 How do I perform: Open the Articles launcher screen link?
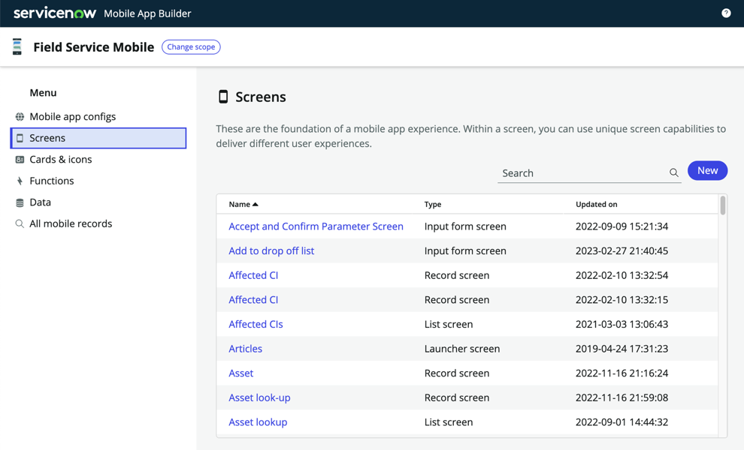coord(245,349)
